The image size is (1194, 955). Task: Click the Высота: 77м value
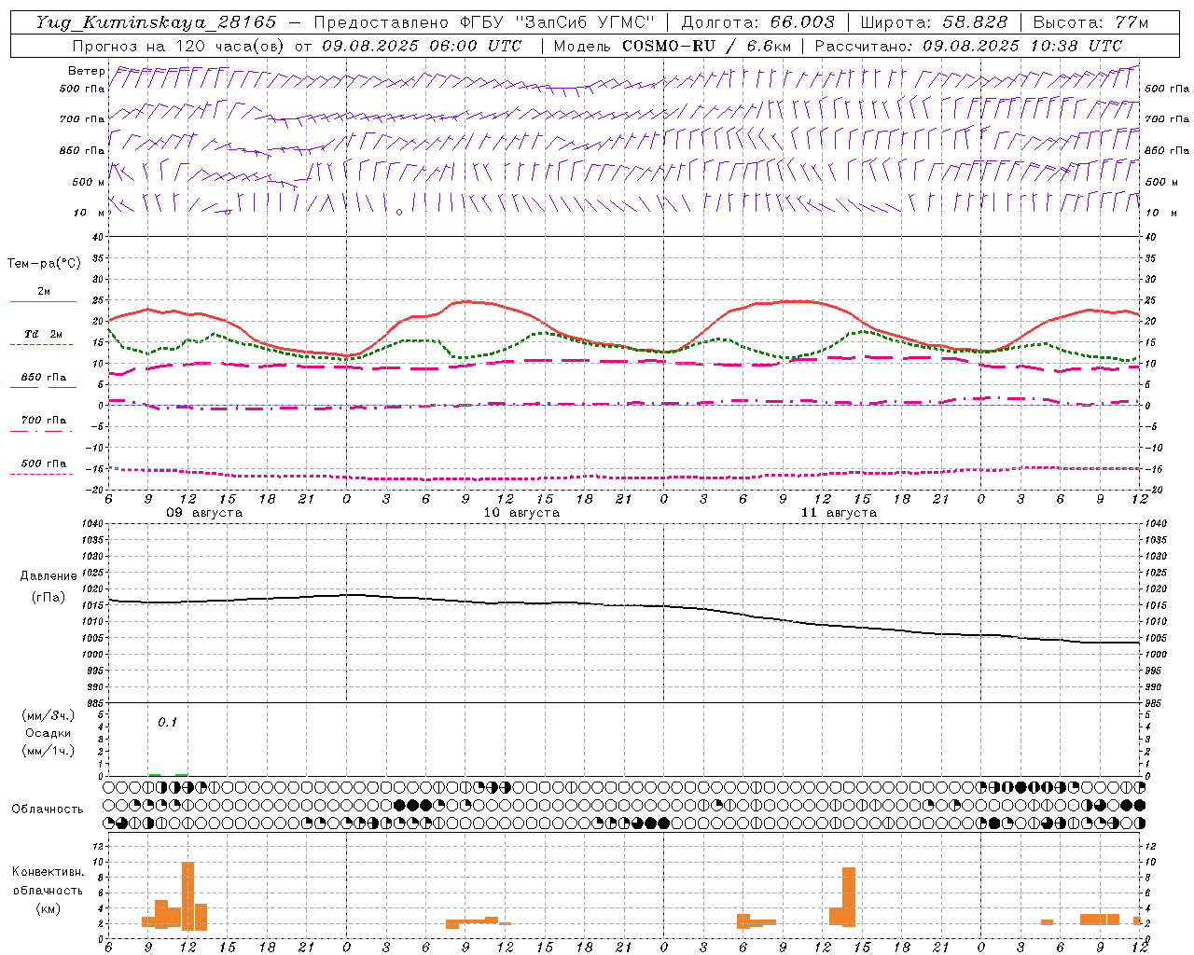click(x=1090, y=22)
